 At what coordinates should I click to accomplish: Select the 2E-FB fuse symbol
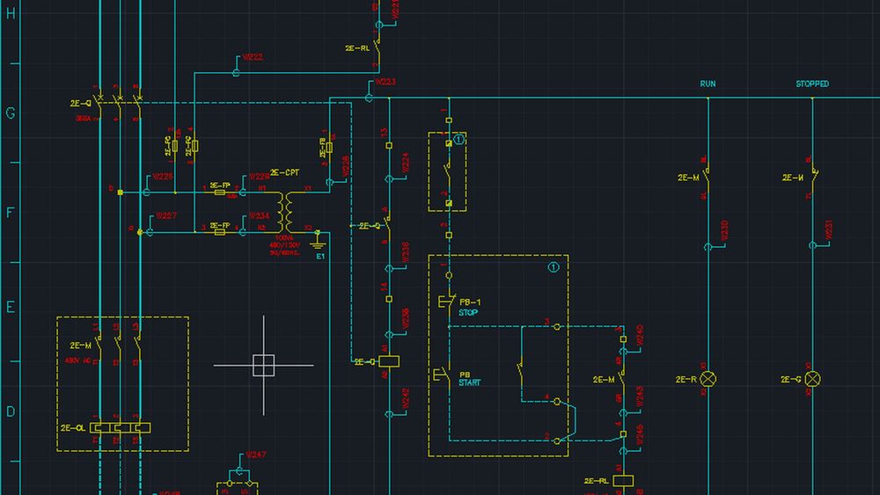point(329,148)
